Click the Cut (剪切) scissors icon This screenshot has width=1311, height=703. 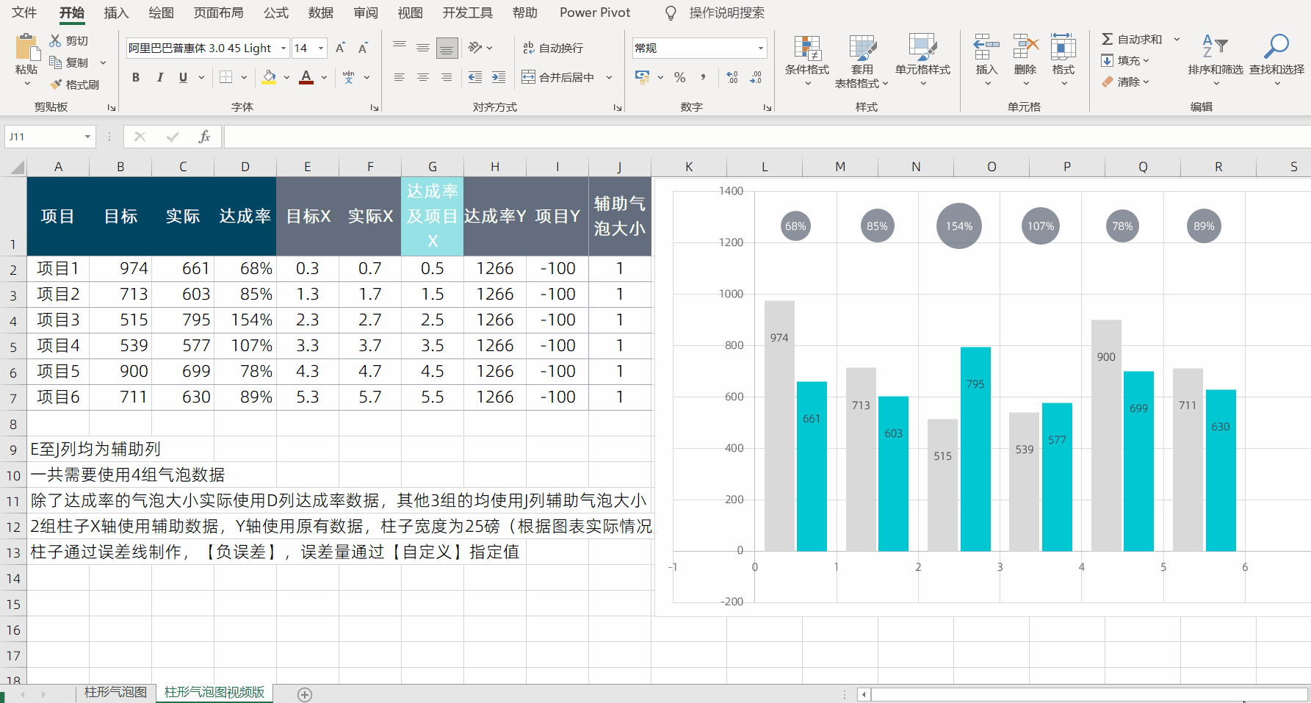(x=55, y=40)
